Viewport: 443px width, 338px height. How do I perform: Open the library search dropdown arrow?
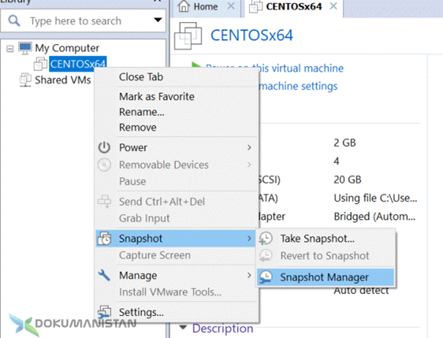pos(157,20)
